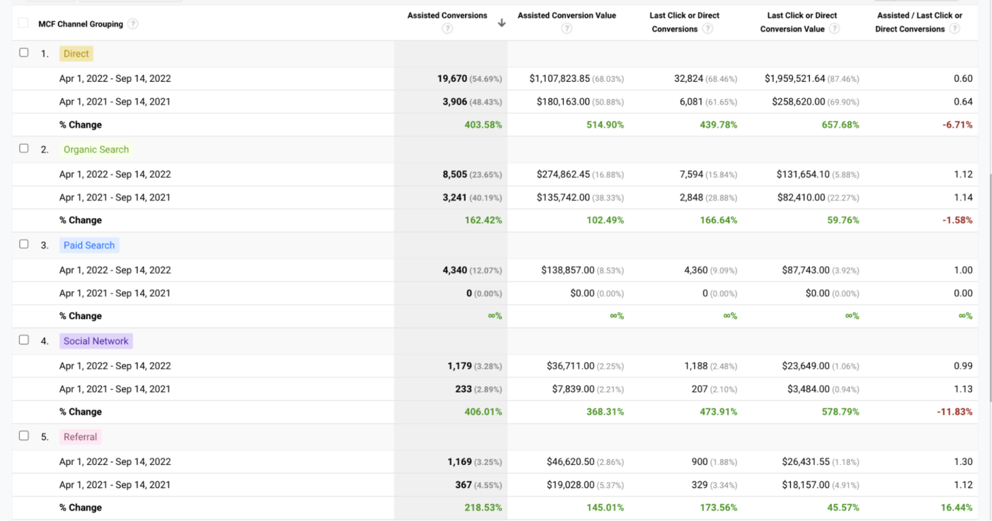Select Social Network ratio change -11.83%
992x521 pixels.
pyautogui.click(x=955, y=411)
